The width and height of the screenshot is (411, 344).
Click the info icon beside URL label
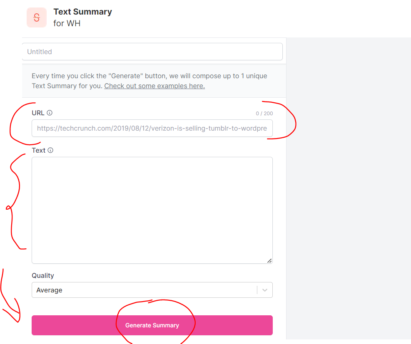[x=50, y=113]
